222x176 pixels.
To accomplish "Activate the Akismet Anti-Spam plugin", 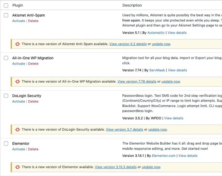I will (19, 21).
